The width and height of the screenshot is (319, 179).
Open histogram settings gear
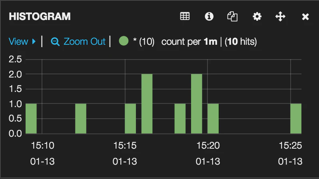pos(257,16)
